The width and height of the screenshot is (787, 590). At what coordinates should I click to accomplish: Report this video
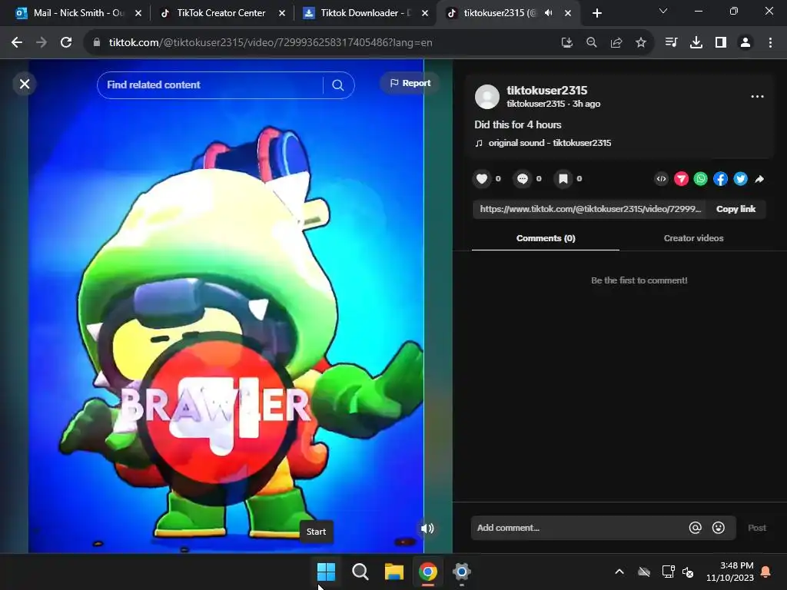coord(410,83)
